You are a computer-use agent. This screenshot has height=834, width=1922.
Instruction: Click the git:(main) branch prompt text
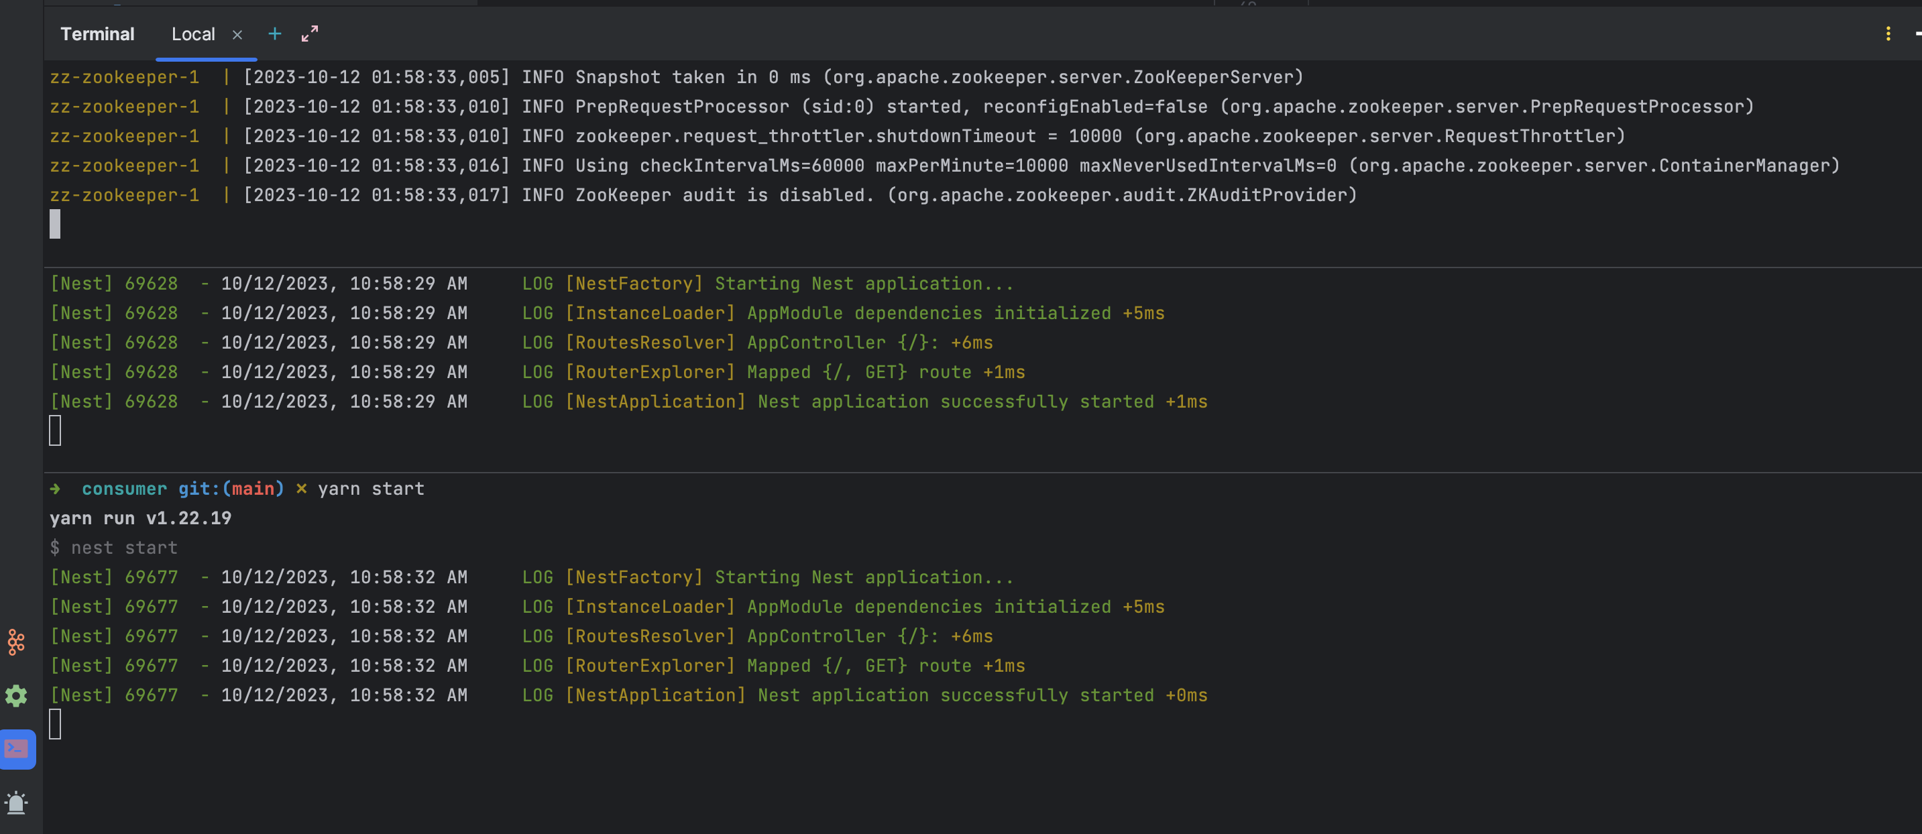point(231,489)
